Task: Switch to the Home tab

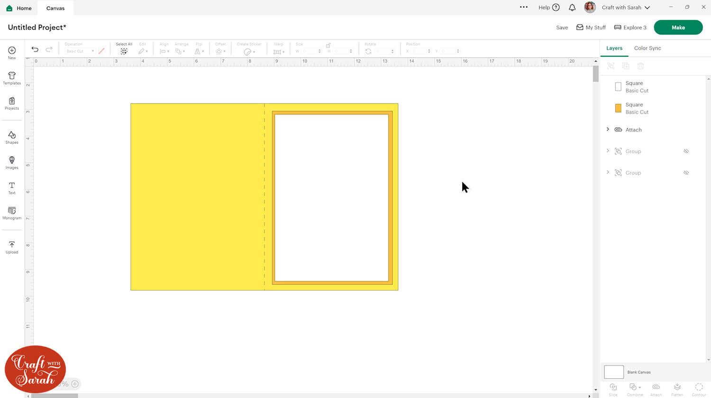Action: point(19,8)
